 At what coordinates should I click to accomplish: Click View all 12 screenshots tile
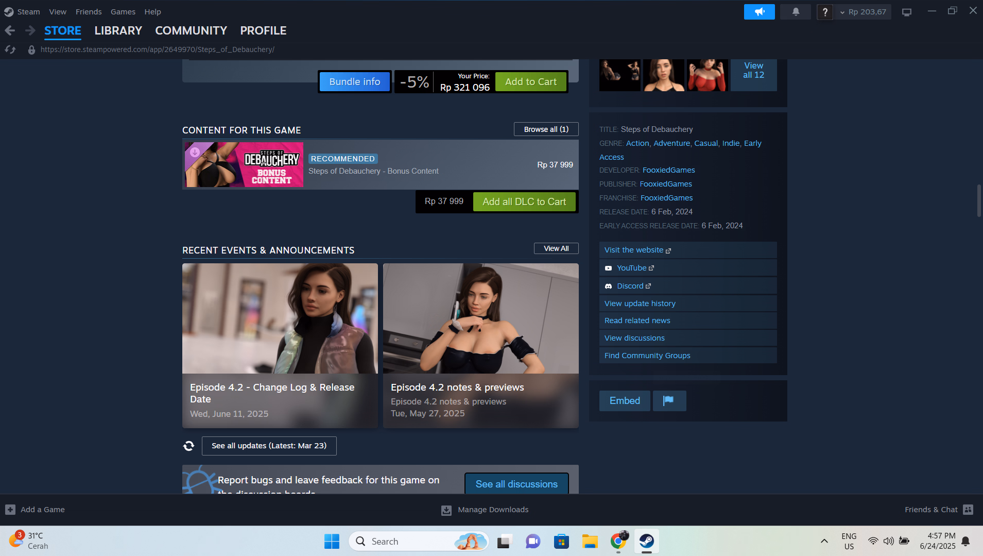[x=753, y=75]
